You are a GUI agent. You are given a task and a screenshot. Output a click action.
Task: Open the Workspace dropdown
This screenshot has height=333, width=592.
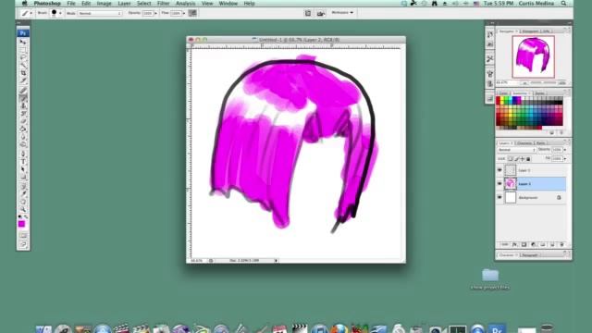(342, 13)
